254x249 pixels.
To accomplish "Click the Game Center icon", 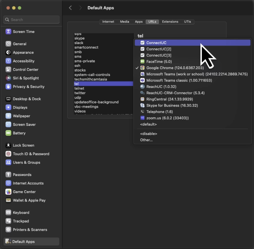I will (x=8, y=192).
